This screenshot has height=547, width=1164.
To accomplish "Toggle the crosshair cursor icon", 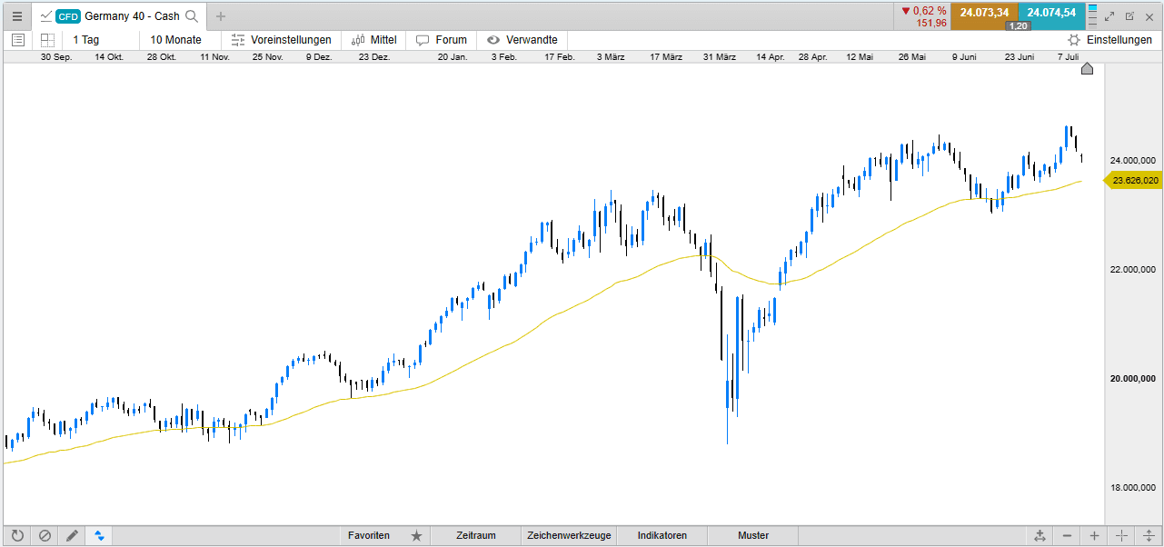I will [1121, 536].
